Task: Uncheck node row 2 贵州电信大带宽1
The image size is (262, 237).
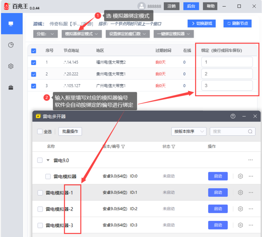Action: coord(34,74)
